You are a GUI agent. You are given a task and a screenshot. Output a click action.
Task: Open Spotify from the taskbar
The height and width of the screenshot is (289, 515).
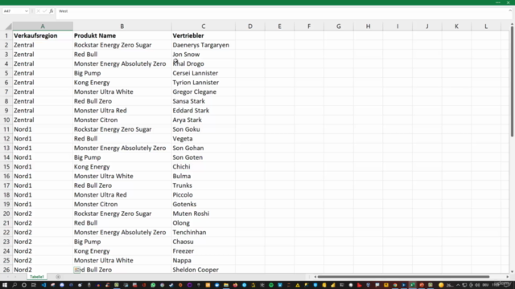click(x=271, y=285)
